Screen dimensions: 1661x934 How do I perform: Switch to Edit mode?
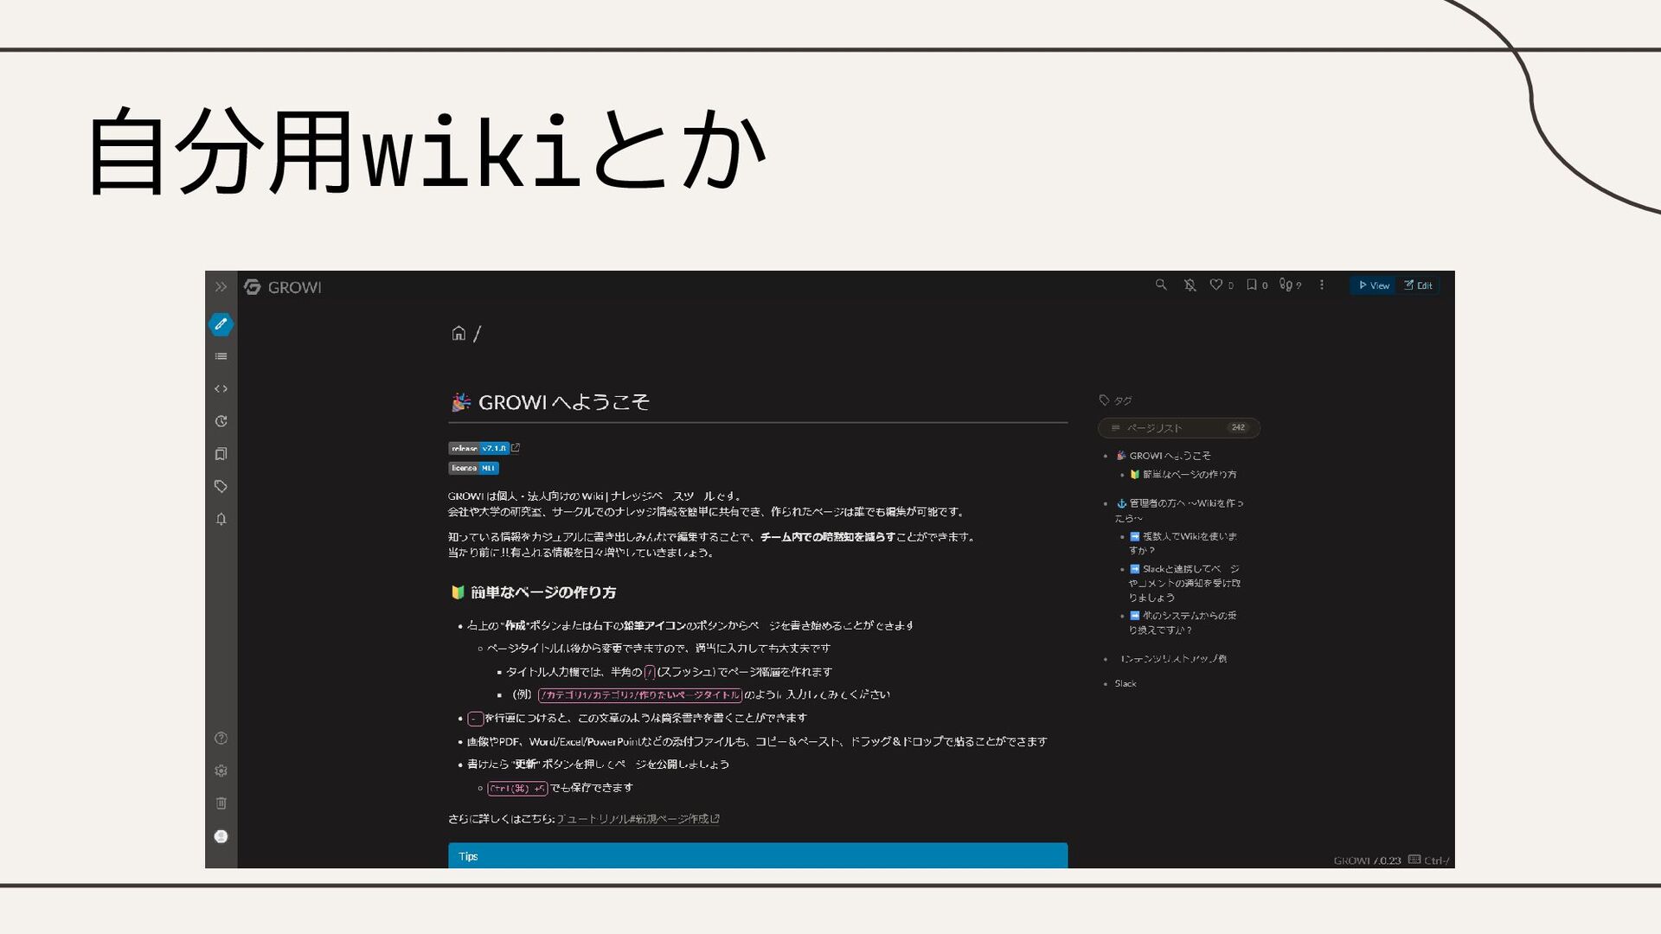pos(1418,285)
